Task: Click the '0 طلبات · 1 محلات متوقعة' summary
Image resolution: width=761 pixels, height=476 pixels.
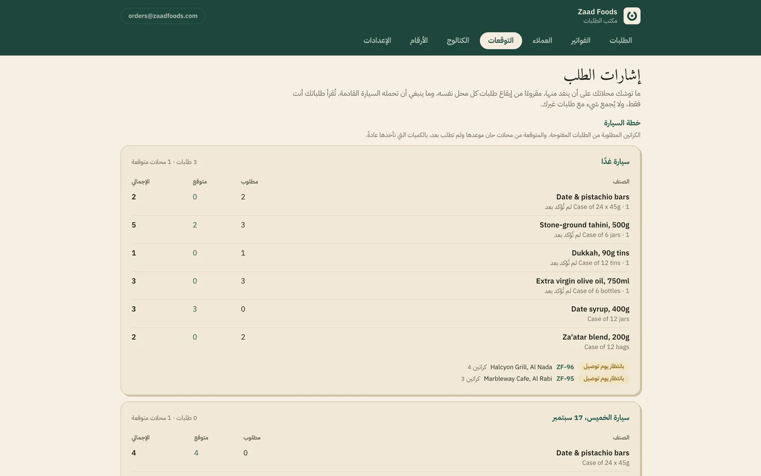Action: point(164,418)
